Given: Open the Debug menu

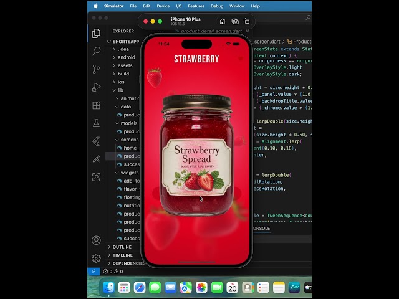Looking at the screenshot, I should (217, 6).
